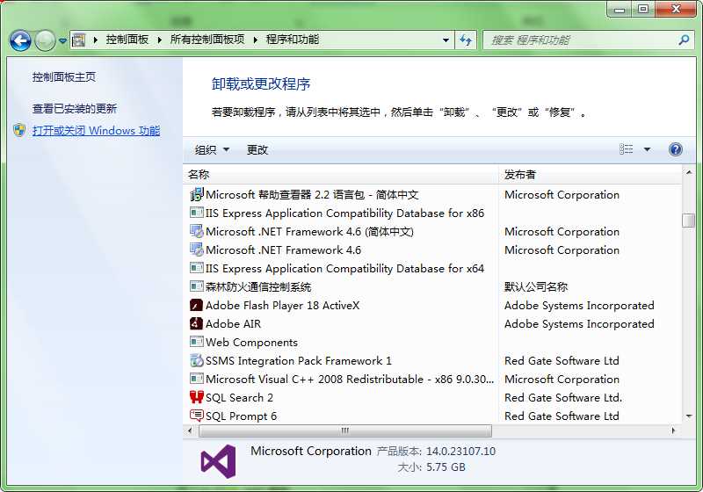703x492 pixels.
Task: Click the vertical scrollbar thumb
Action: (x=689, y=221)
